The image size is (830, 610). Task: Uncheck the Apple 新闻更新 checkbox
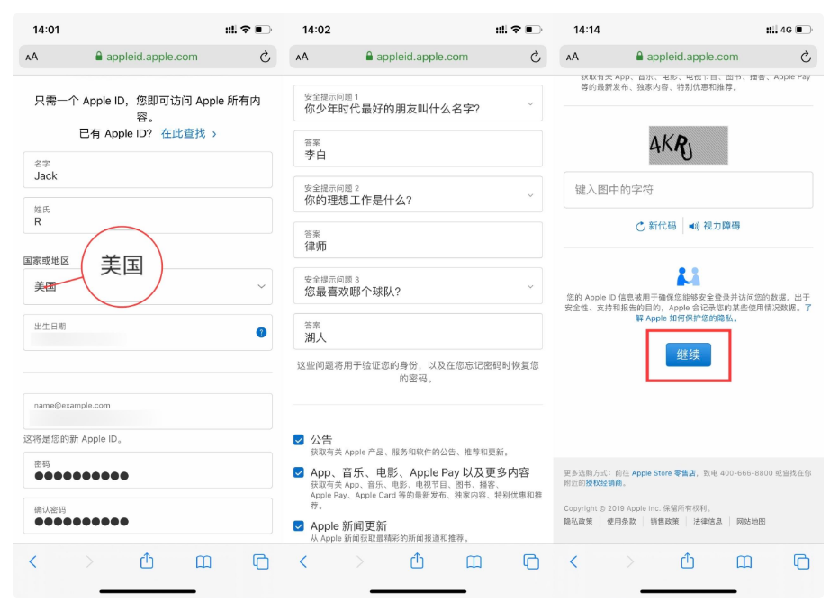point(299,526)
